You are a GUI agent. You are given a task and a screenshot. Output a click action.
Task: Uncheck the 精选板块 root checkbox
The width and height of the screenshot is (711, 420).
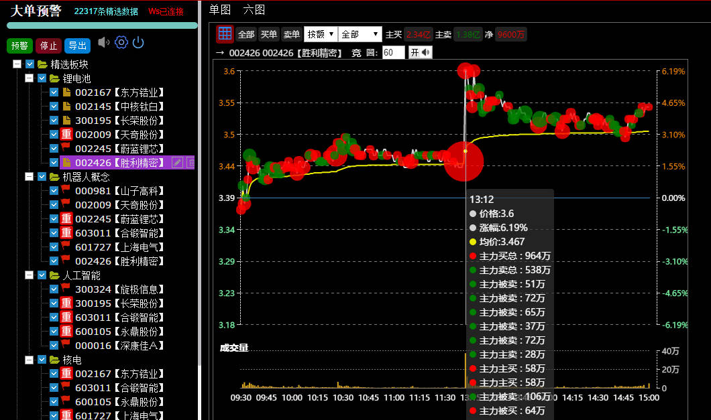pos(30,65)
